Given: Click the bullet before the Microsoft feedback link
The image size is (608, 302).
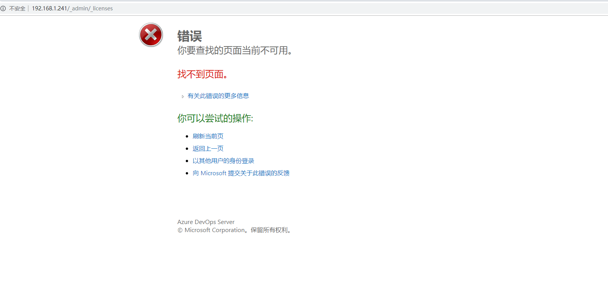Looking at the screenshot, I should click(x=187, y=173).
